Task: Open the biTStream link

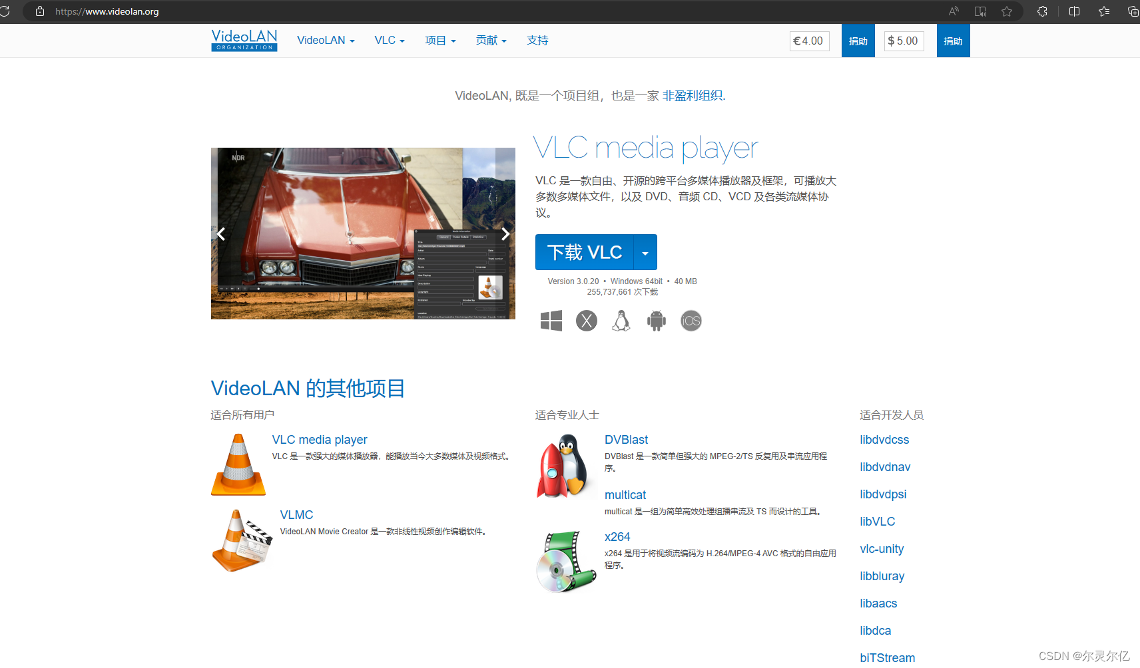Action: coord(887,658)
